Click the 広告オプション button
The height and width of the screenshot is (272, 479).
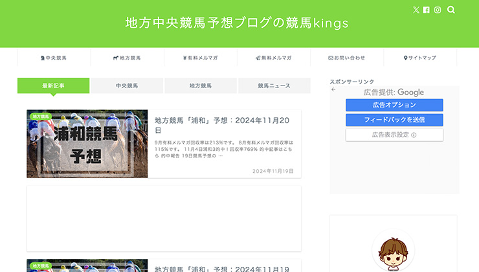(394, 105)
